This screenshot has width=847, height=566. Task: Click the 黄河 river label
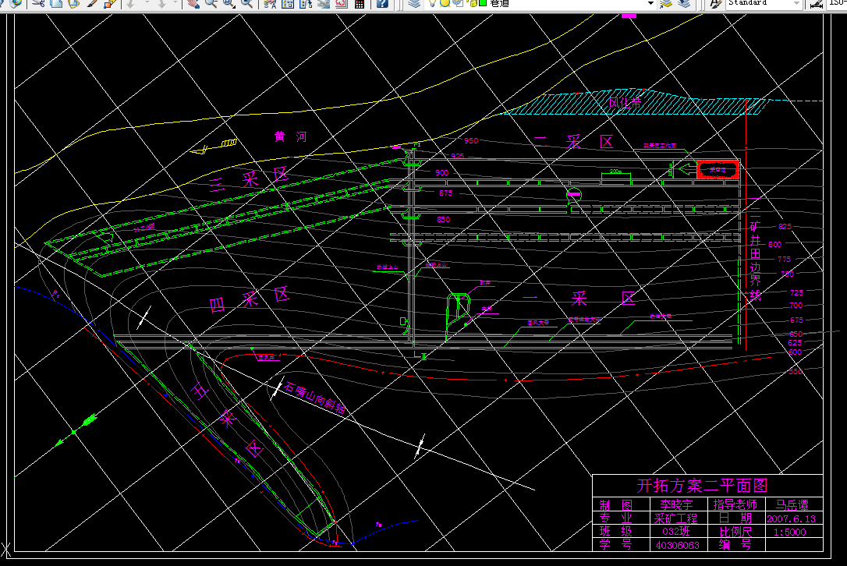pyautogui.click(x=291, y=136)
